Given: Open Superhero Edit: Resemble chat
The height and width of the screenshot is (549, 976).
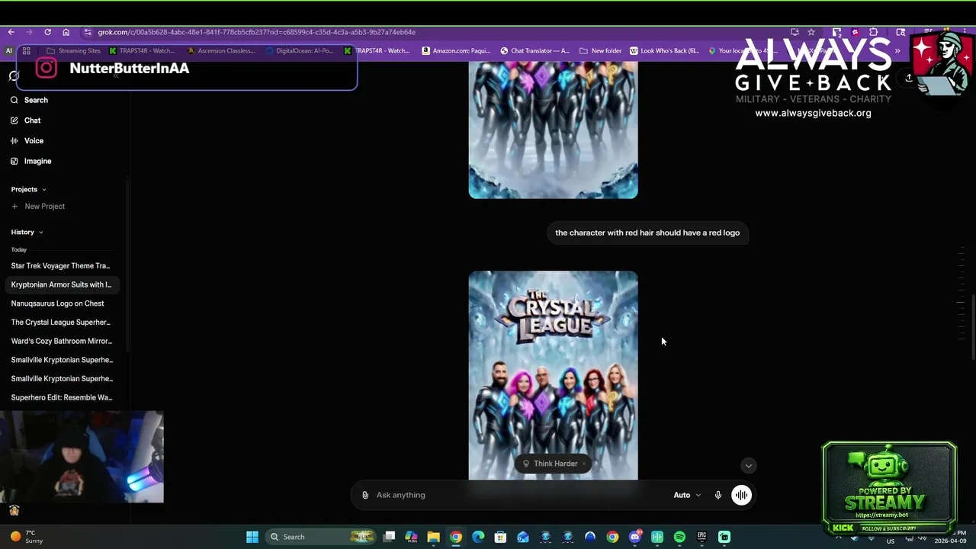Looking at the screenshot, I should (x=61, y=397).
